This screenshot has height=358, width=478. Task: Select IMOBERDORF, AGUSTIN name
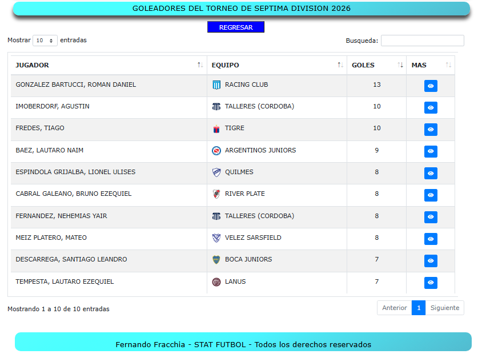[x=53, y=106]
